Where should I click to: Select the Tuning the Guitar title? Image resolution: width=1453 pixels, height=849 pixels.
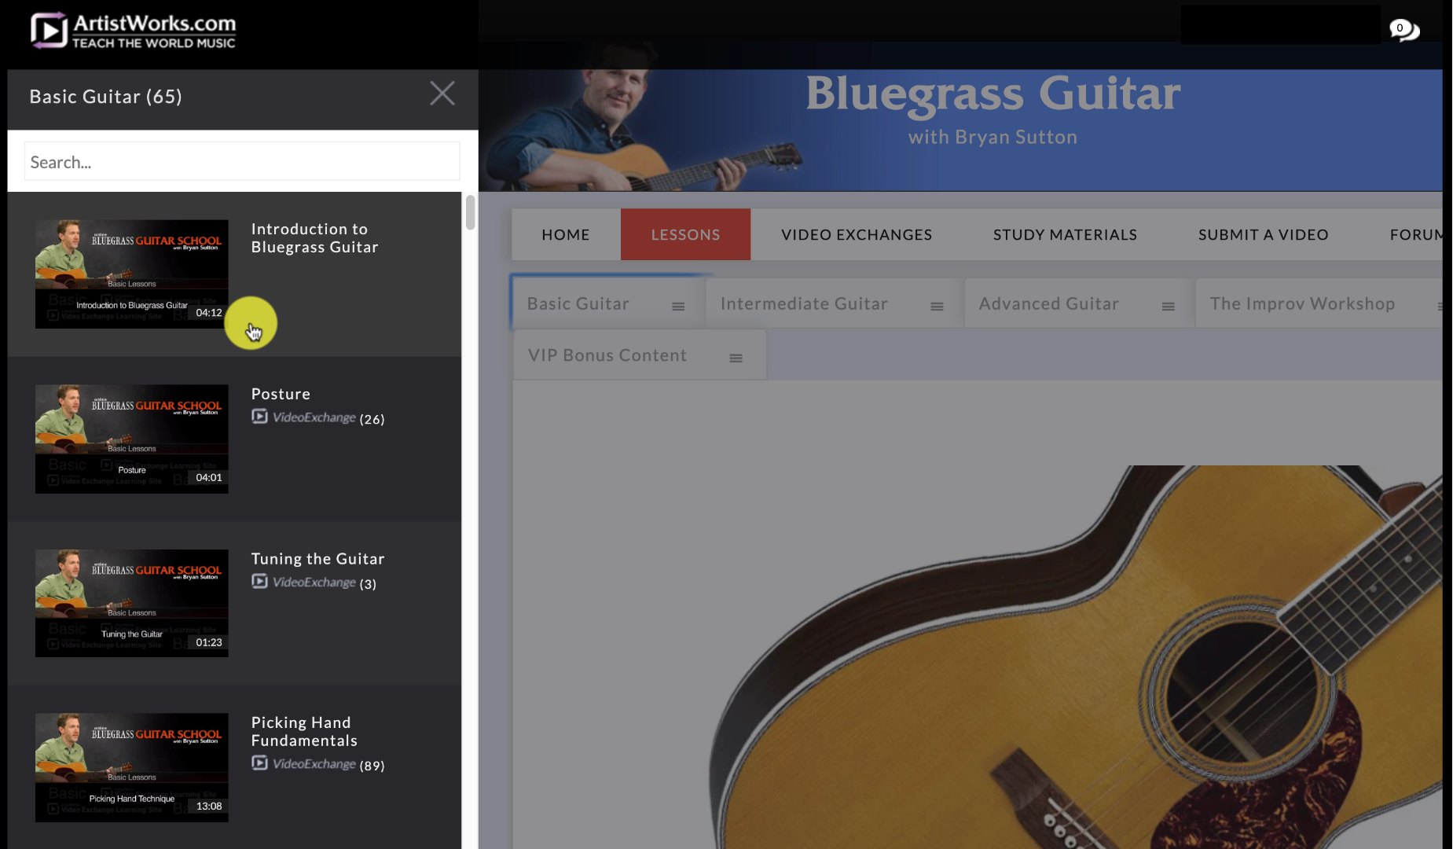pyautogui.click(x=317, y=559)
